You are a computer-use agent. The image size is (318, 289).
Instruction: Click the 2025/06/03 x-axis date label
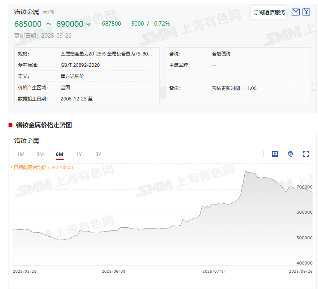(x=113, y=271)
